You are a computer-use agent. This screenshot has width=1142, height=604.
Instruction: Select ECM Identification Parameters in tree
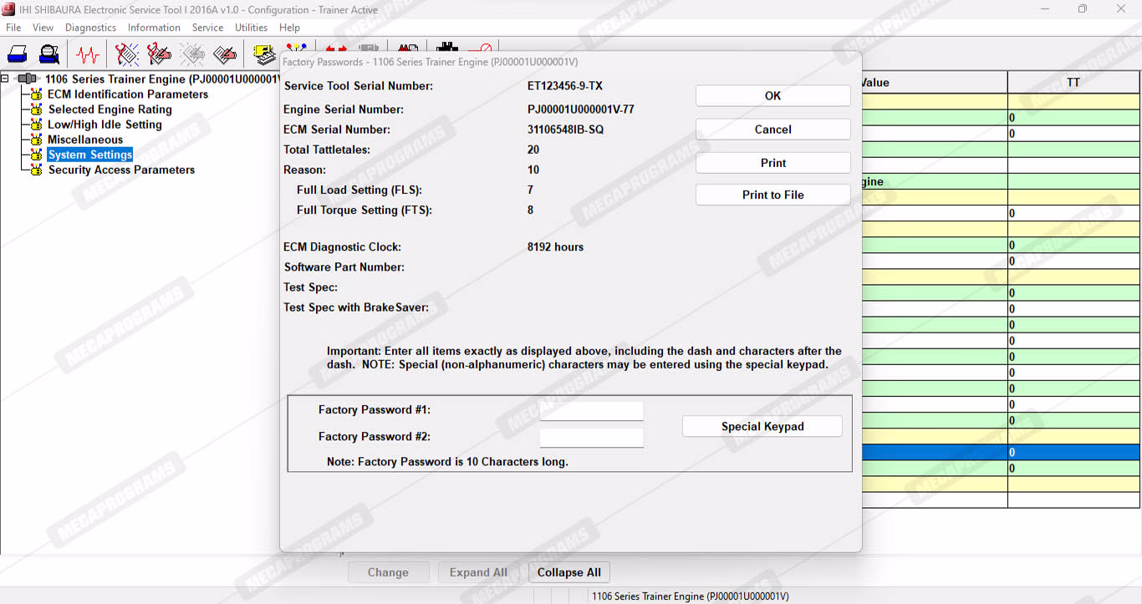pyautogui.click(x=127, y=94)
